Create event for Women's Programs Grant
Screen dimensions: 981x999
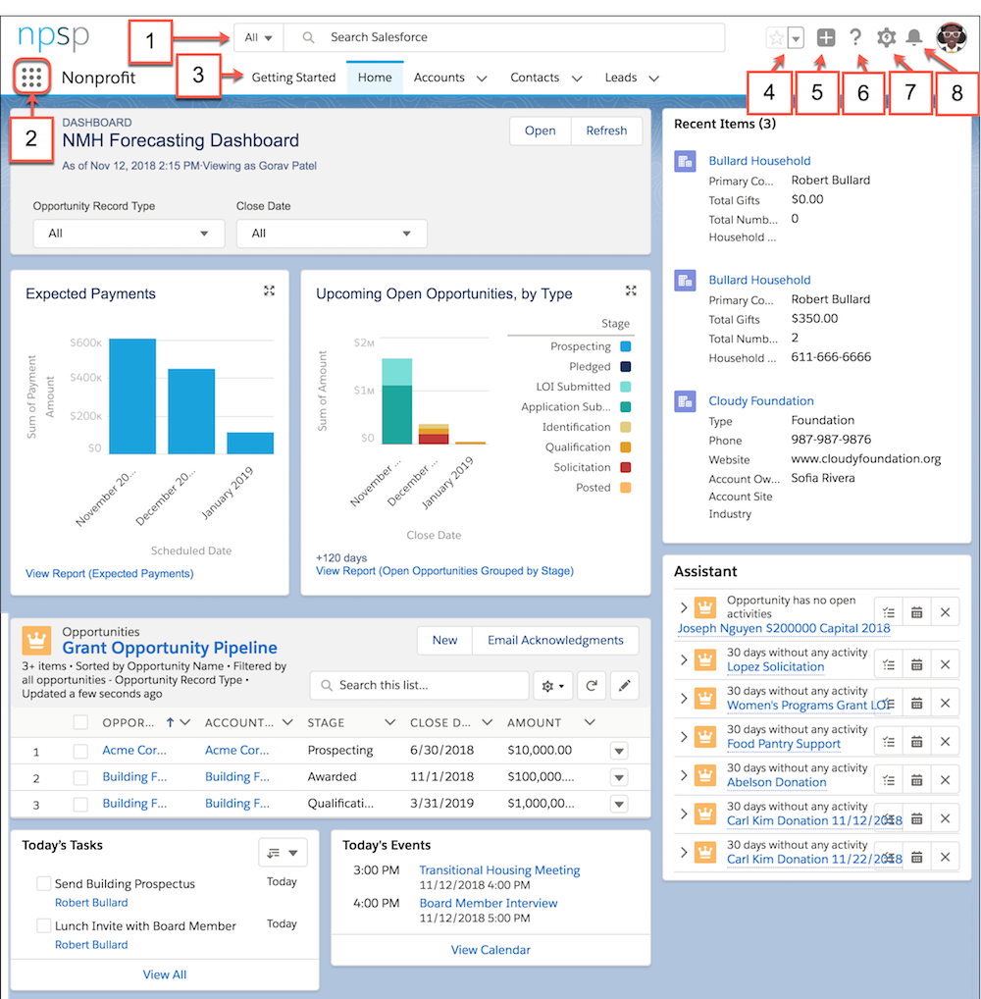click(x=916, y=704)
